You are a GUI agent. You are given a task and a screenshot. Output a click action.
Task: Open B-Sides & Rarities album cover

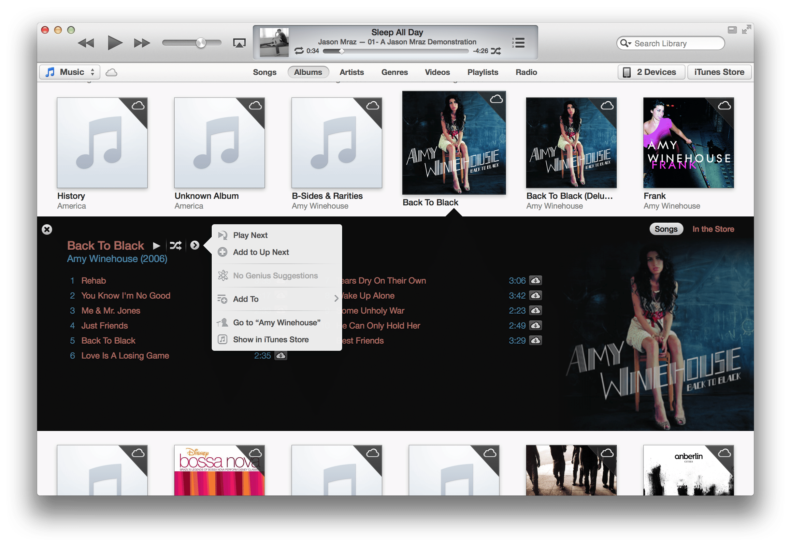(337, 143)
